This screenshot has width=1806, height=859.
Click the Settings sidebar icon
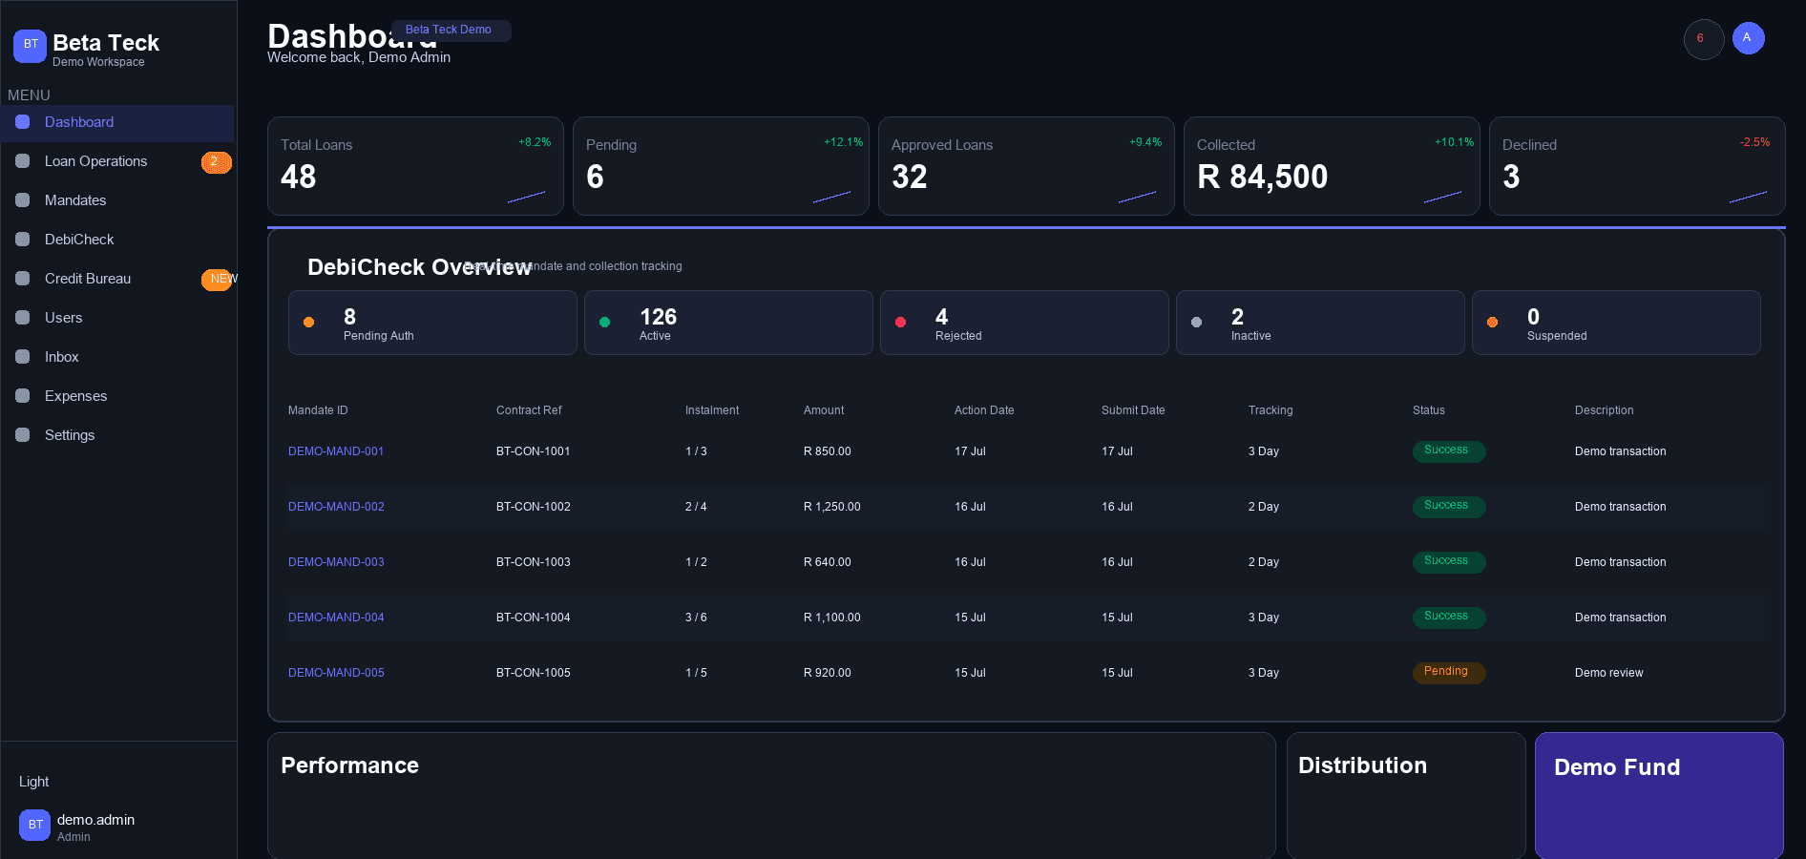[23, 435]
